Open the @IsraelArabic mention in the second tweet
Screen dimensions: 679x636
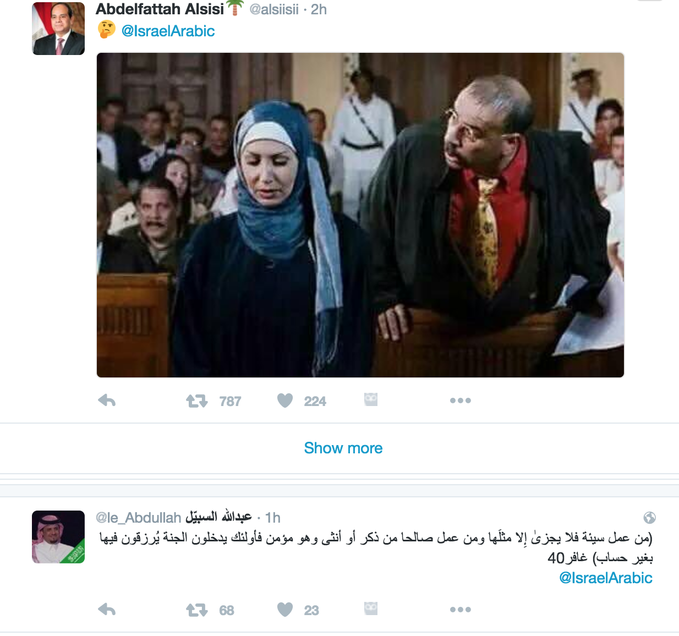pos(606,578)
